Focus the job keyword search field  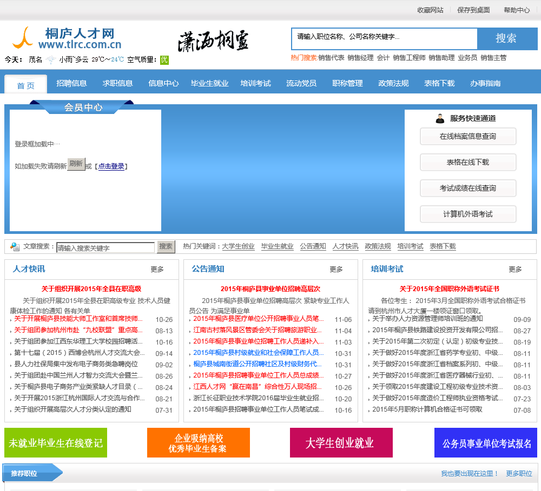(x=384, y=37)
